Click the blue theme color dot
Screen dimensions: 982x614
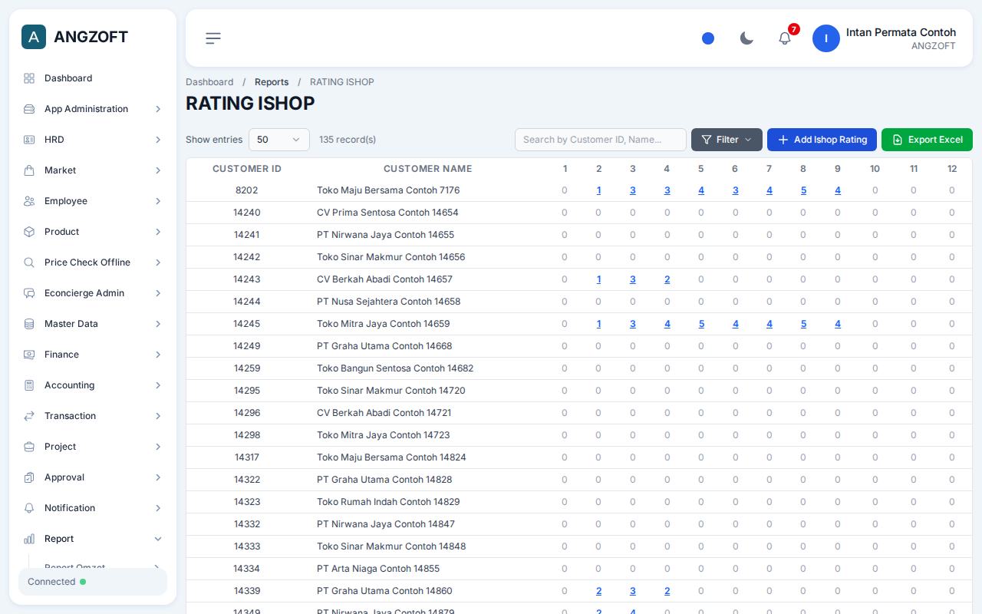708,38
